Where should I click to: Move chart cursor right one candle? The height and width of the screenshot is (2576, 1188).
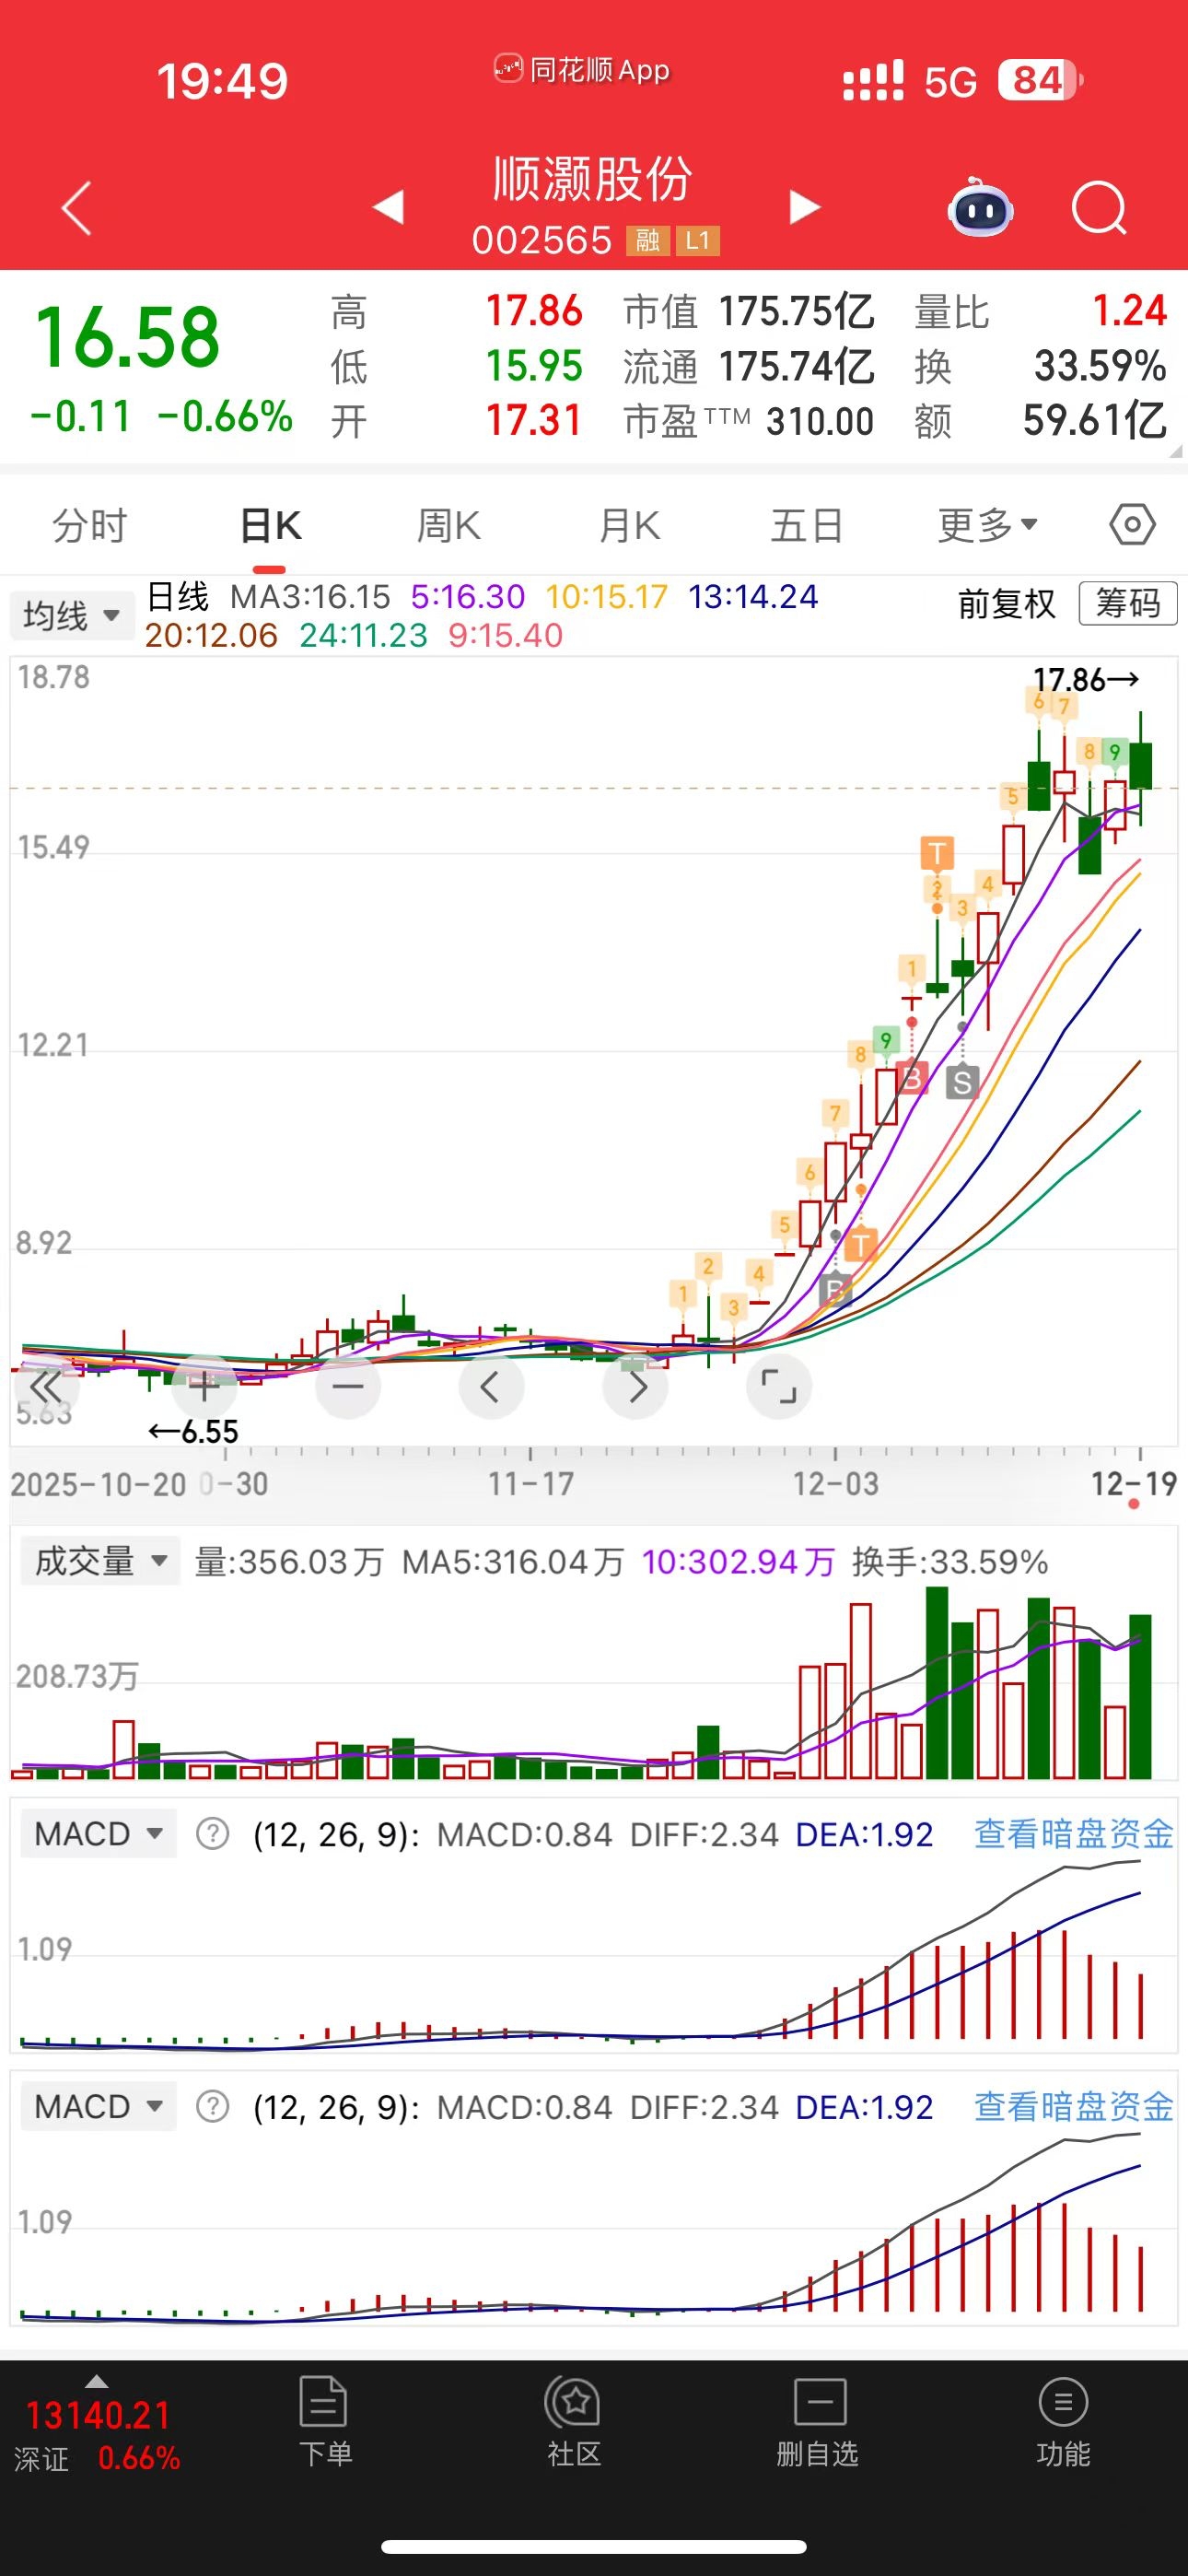coord(636,1387)
